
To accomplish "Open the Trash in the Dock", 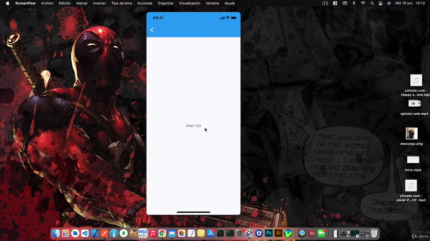I will click(374, 233).
